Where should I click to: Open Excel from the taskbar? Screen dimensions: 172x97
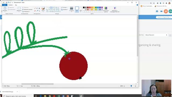click(x=59, y=96)
